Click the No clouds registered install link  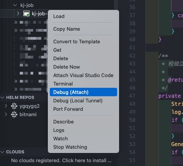coord(61,160)
